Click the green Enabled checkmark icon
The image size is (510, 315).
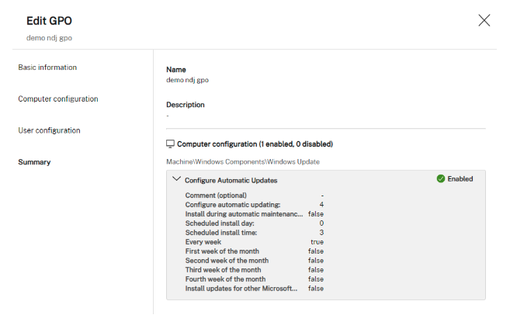coord(440,178)
